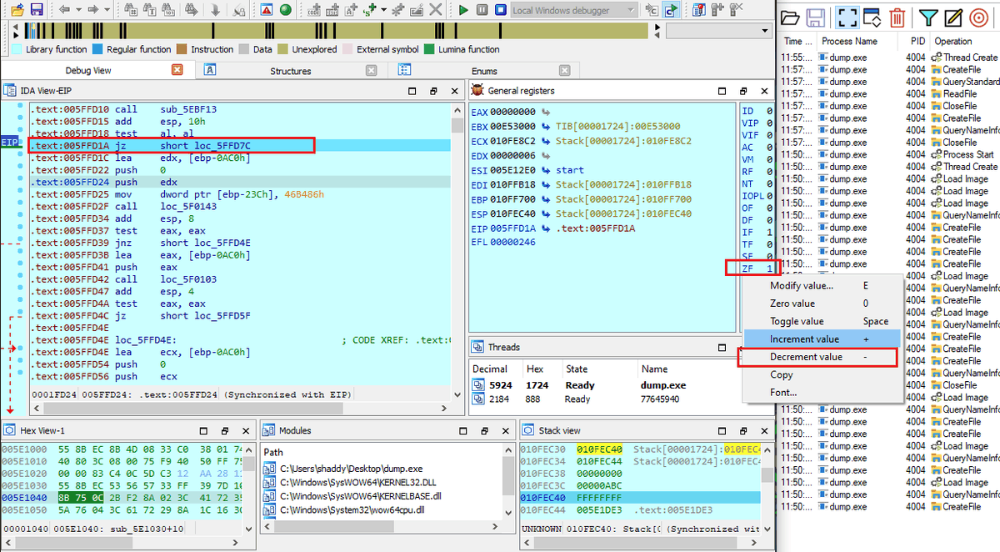Image resolution: width=1000 pixels, height=552 pixels.
Task: Open the back navigation history dropdown arrow
Action: click(78, 10)
